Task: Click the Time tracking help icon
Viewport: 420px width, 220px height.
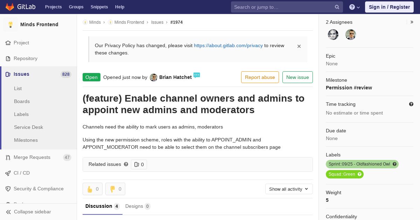Action: 411,104
